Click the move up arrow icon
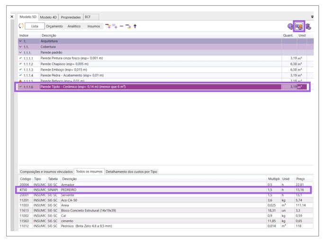The height and width of the screenshot is (244, 326). tap(135, 26)
